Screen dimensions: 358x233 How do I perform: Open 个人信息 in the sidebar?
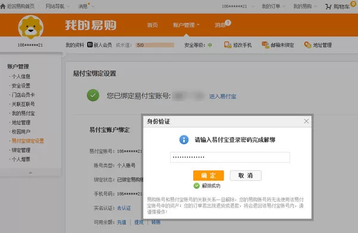tap(21, 76)
